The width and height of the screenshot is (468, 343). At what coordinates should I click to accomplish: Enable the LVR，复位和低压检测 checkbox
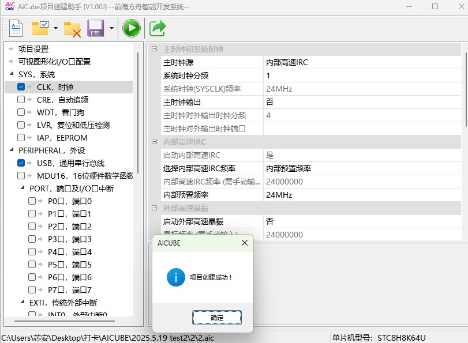pos(21,125)
